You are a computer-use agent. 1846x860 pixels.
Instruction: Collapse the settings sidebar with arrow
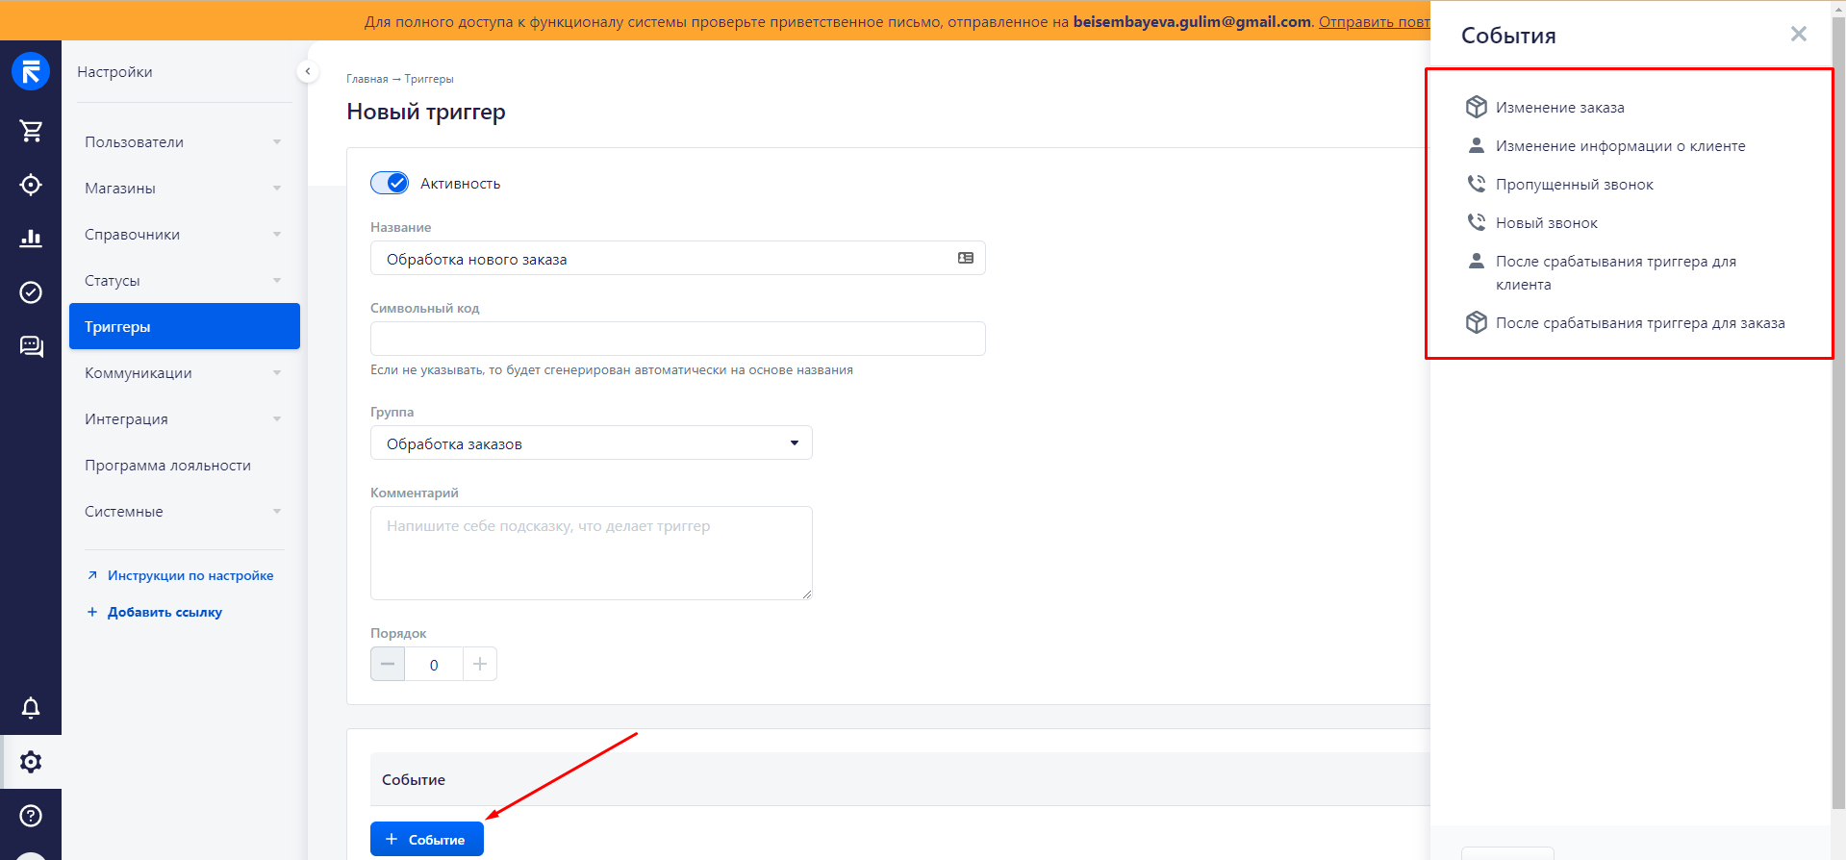pyautogui.click(x=307, y=71)
